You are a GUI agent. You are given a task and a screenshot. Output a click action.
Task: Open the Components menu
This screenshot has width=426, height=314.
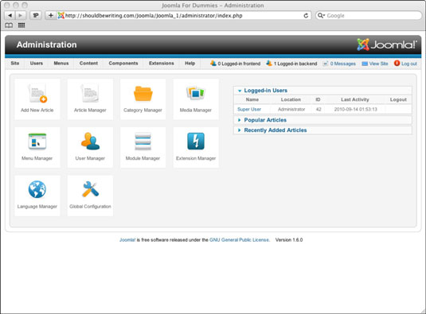tap(123, 63)
